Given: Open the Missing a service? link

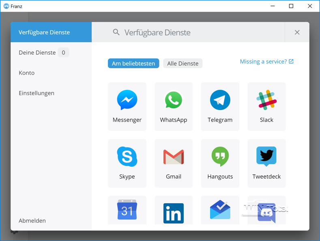Looking at the screenshot, I should [x=266, y=62].
